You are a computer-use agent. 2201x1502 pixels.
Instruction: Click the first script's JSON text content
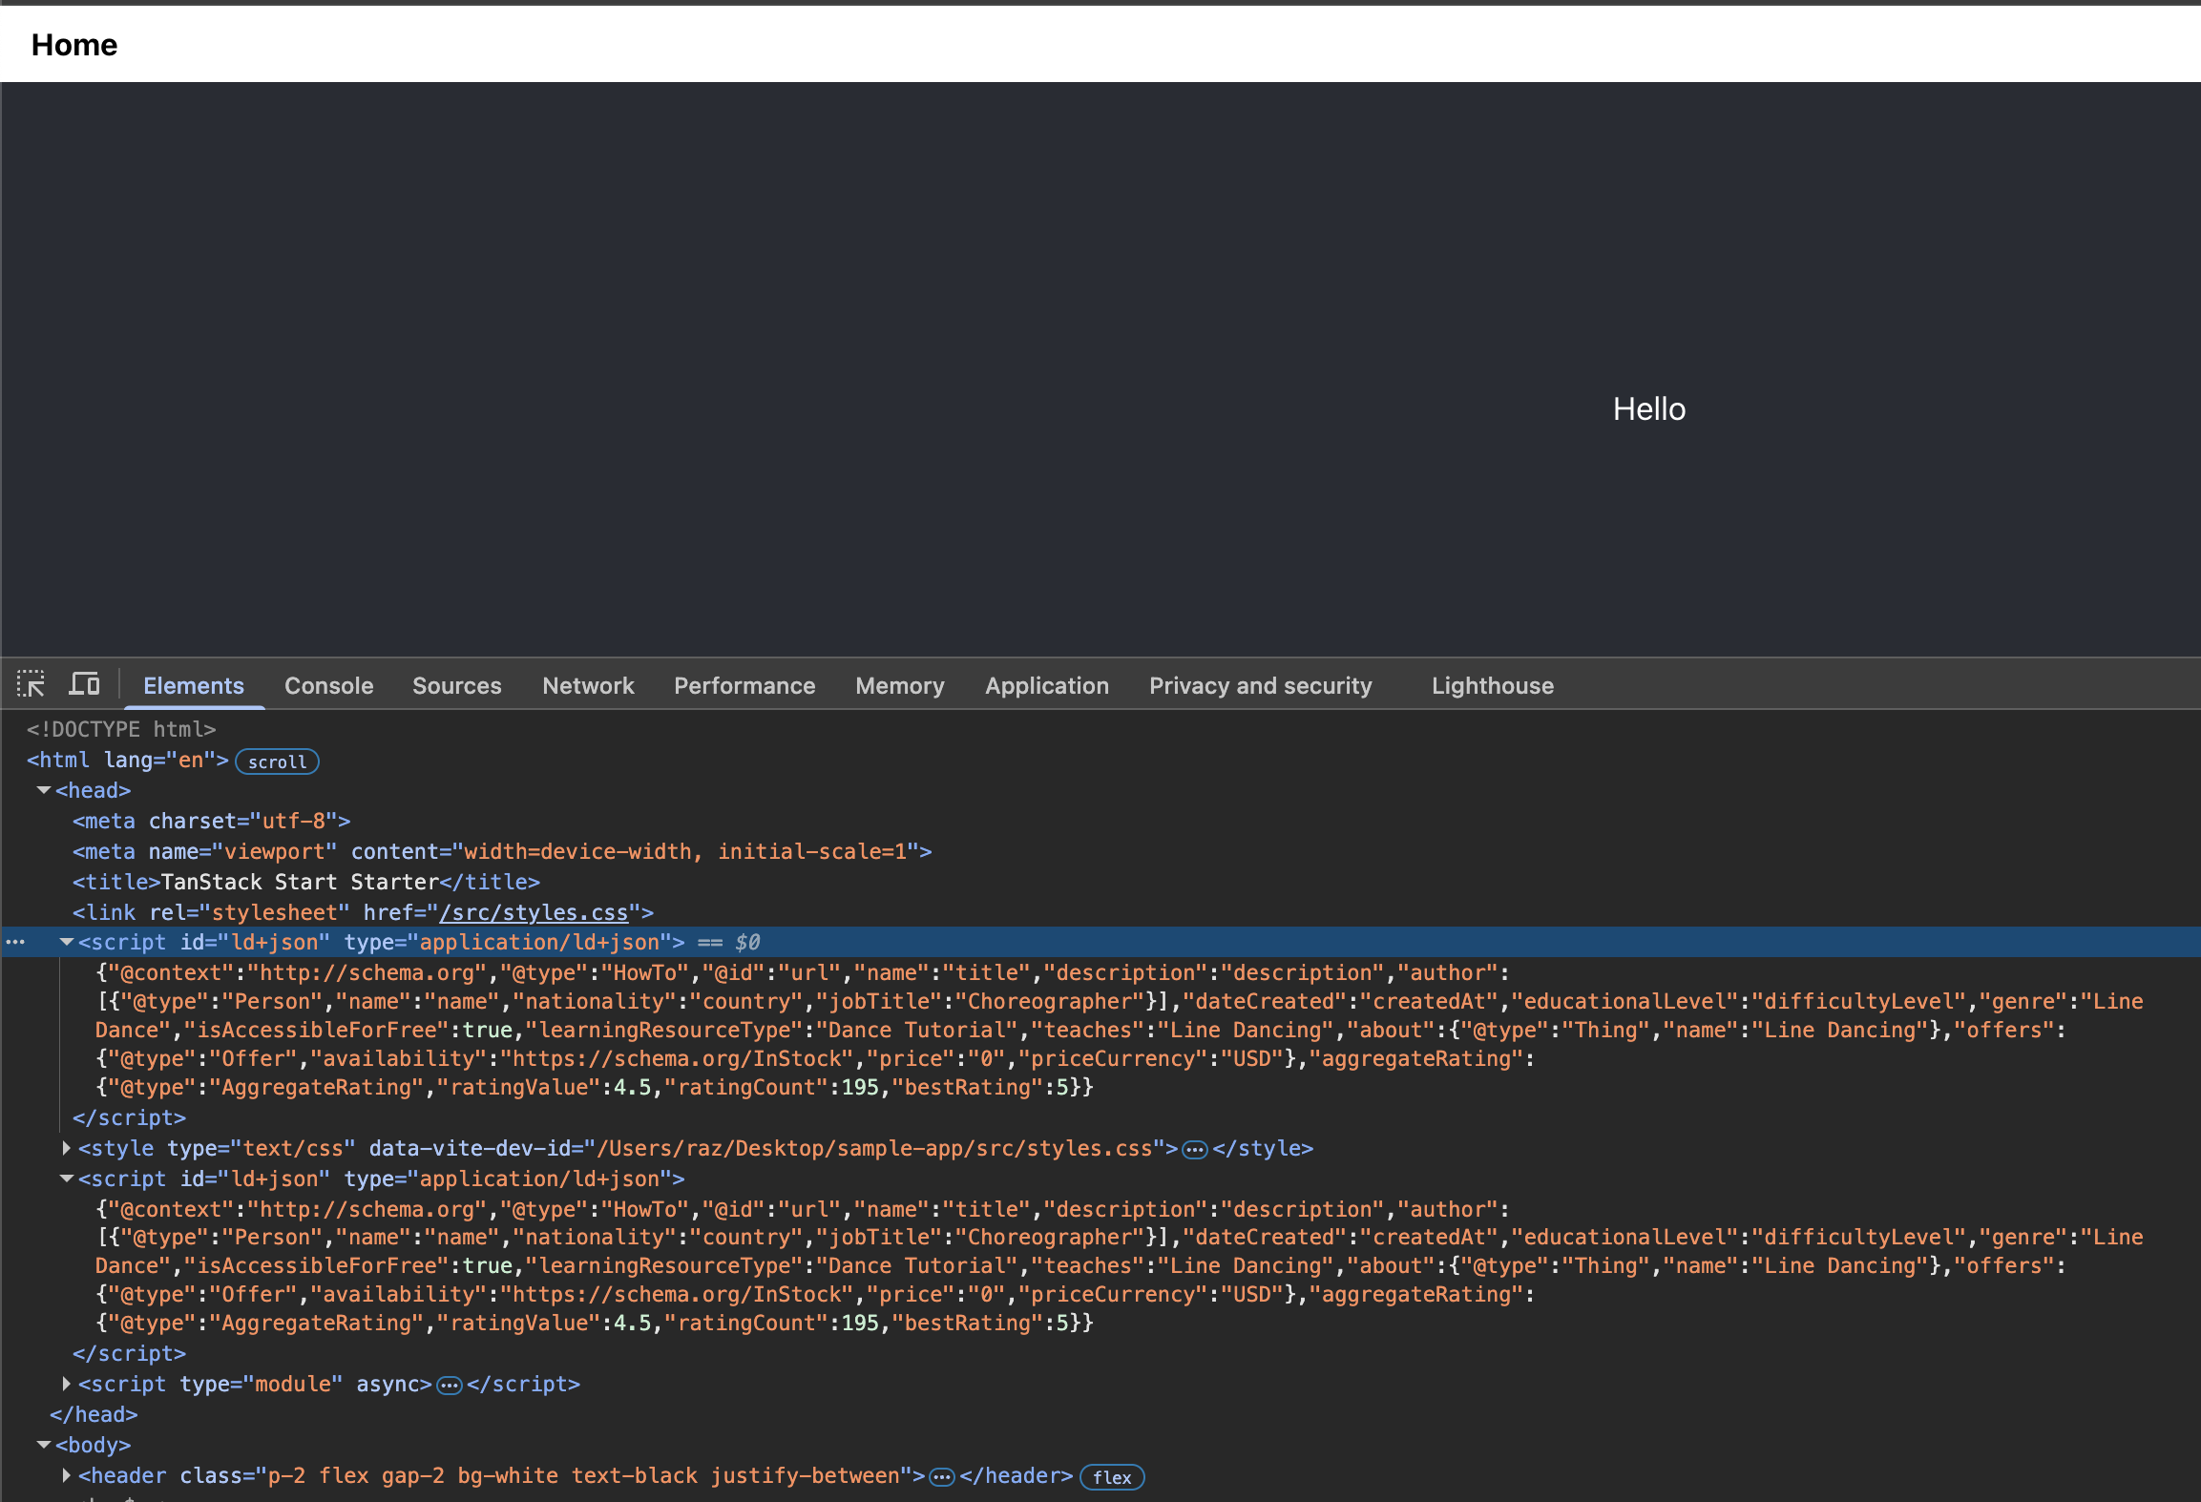(x=1119, y=1030)
